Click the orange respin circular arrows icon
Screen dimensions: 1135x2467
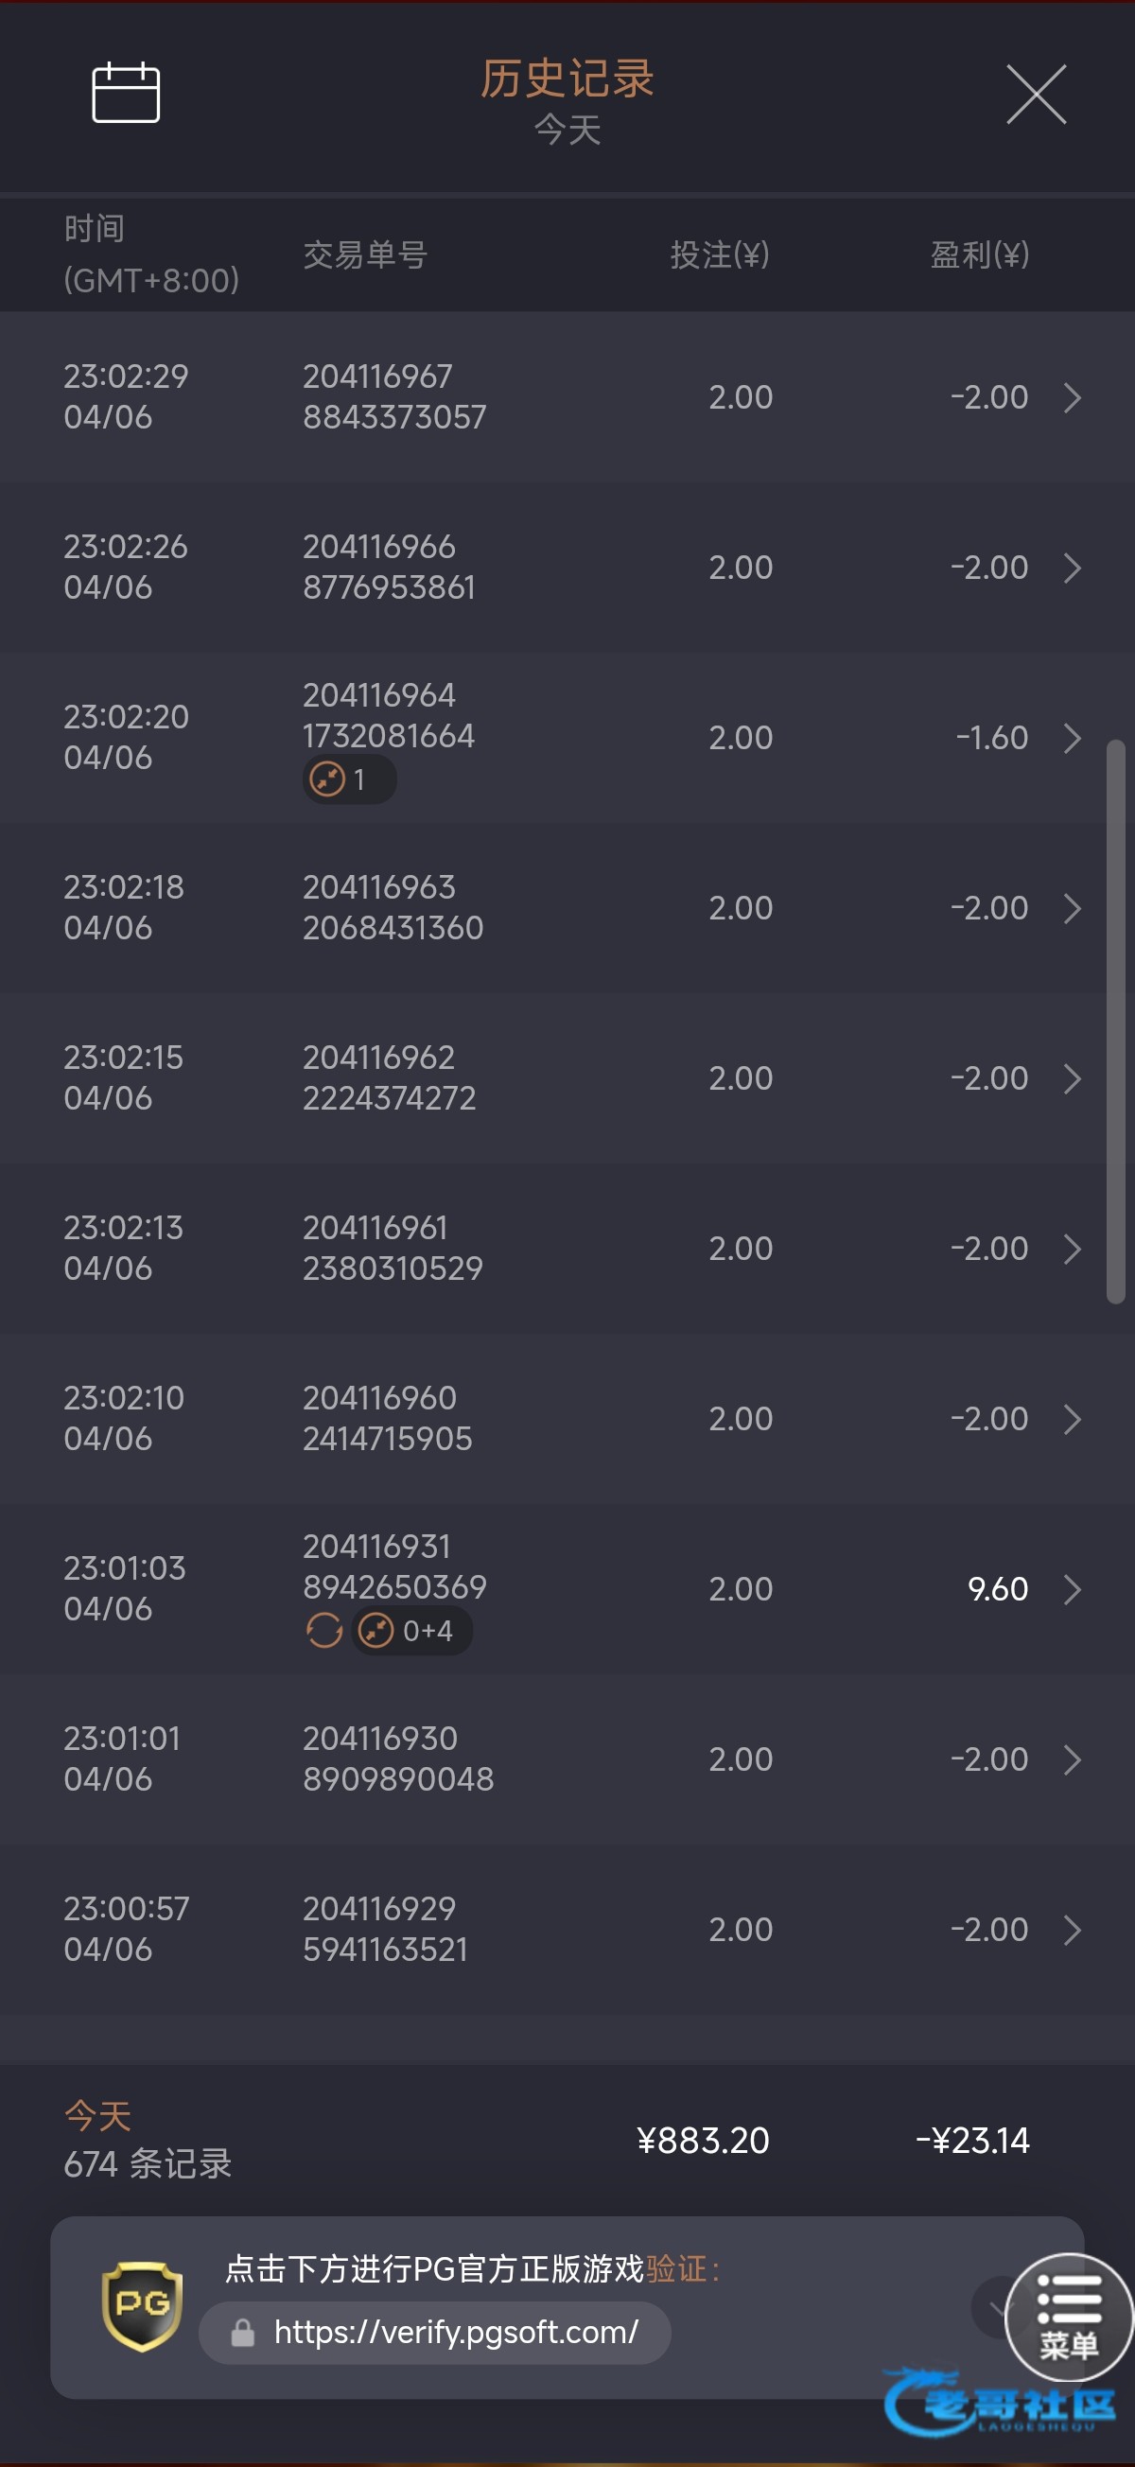(323, 1630)
